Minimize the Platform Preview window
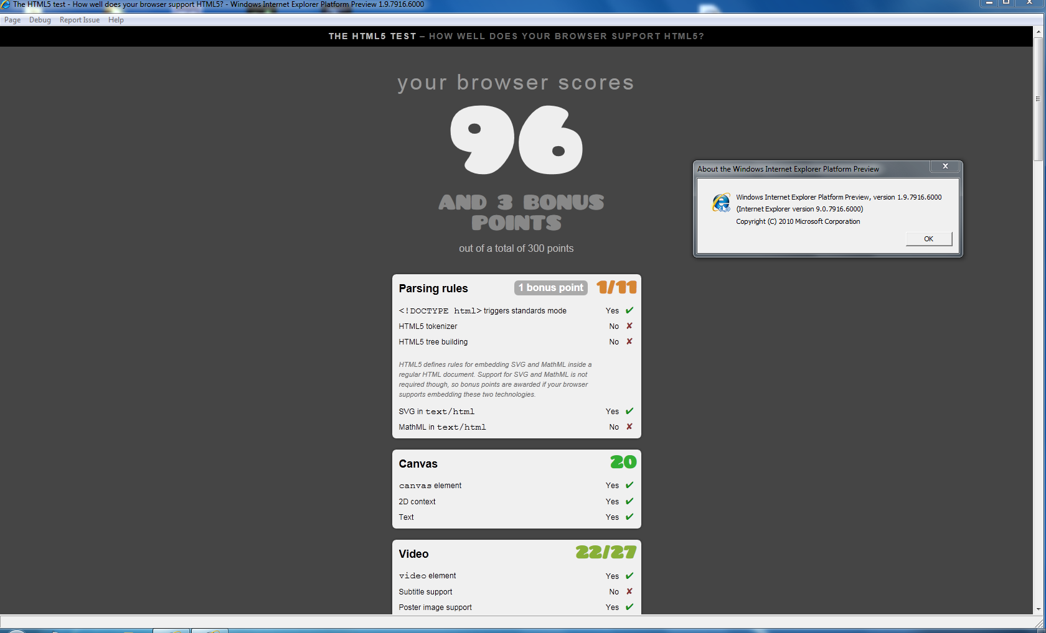Viewport: 1046px width, 633px height. [x=989, y=3]
